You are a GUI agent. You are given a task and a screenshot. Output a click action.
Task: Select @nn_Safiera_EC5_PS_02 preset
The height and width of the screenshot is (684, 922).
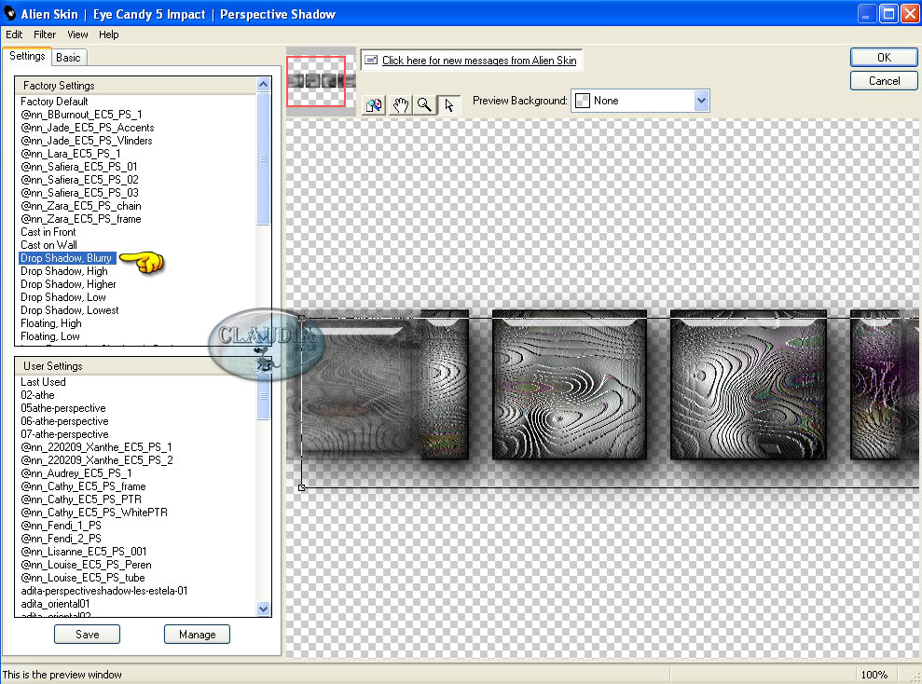point(79,180)
